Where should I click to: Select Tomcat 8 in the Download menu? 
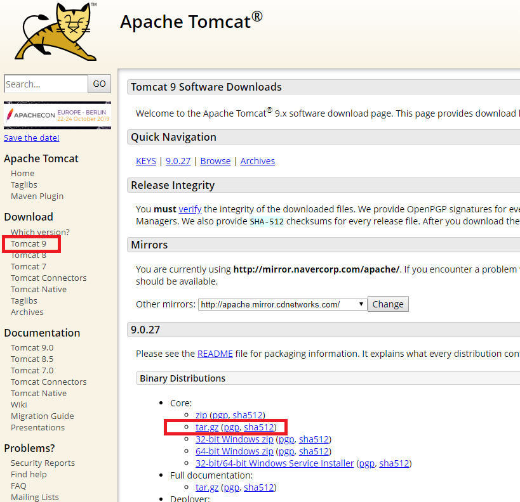click(x=29, y=255)
